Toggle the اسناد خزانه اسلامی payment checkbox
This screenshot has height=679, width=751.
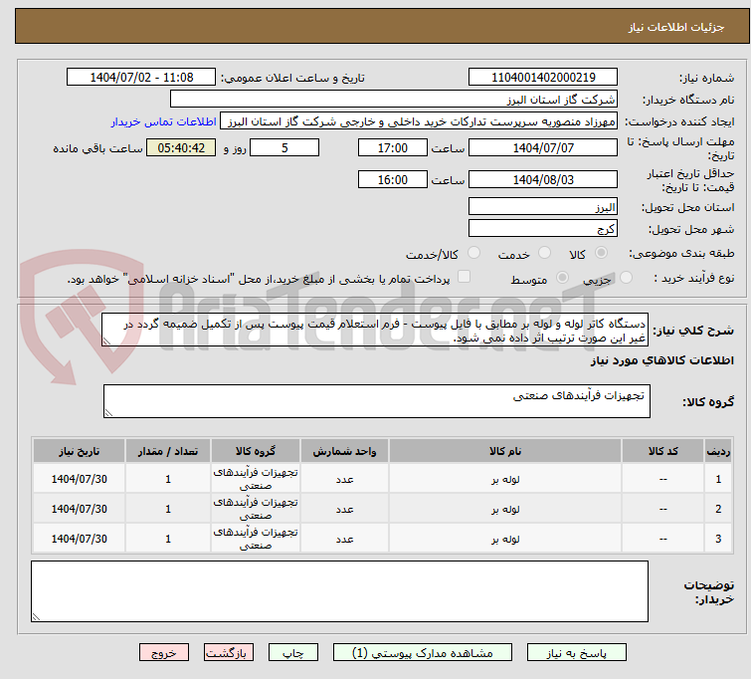tap(465, 277)
